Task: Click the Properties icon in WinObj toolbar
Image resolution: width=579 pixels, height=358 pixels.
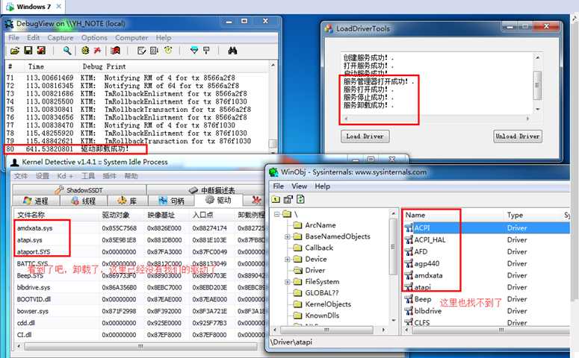Action: (288, 199)
